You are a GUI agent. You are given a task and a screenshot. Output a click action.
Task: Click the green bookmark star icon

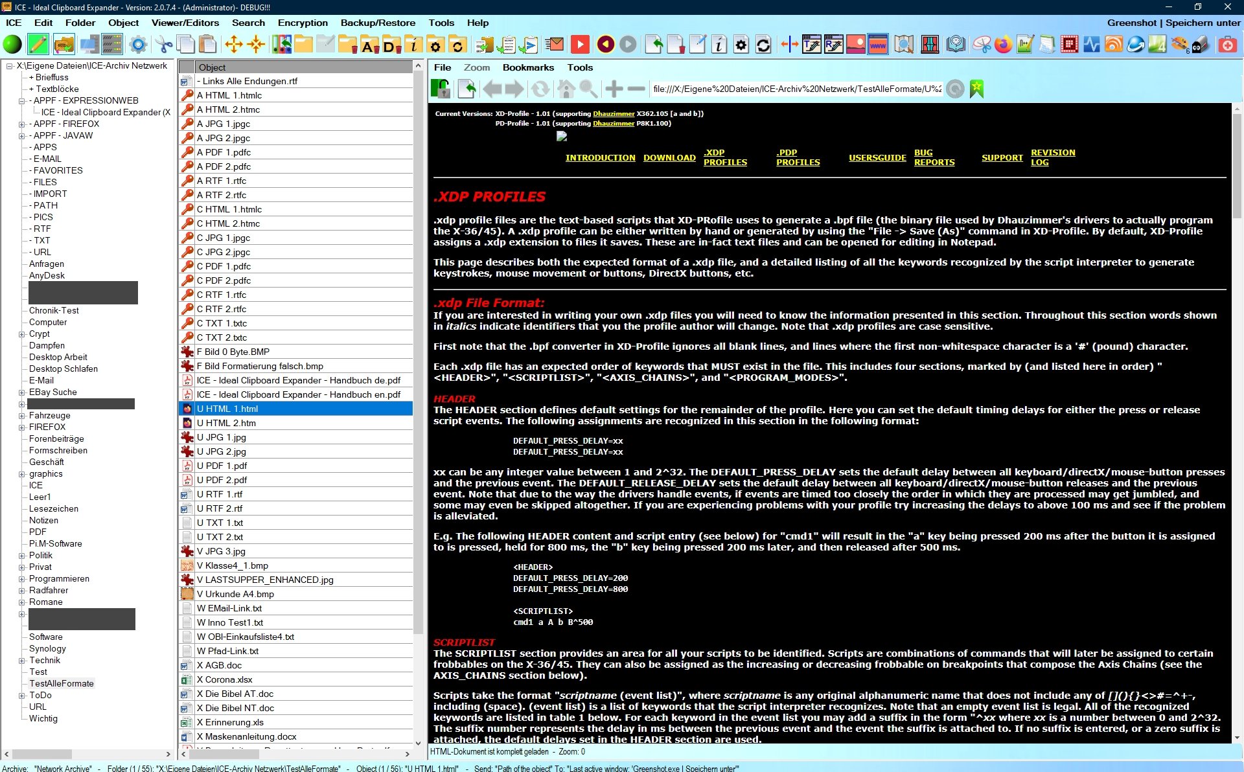pyautogui.click(x=976, y=89)
